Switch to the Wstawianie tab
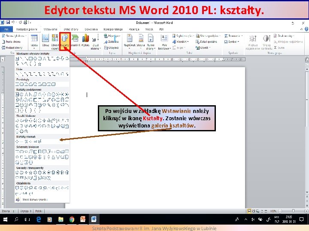Screen dimensions: 309x231 pyautogui.click(x=51, y=29)
